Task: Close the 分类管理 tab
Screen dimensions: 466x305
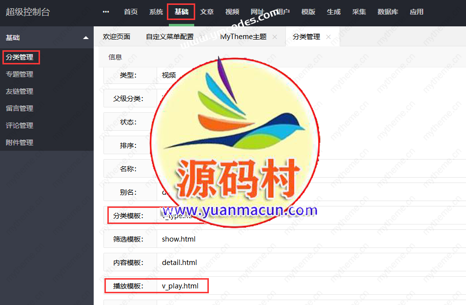Action: point(328,37)
